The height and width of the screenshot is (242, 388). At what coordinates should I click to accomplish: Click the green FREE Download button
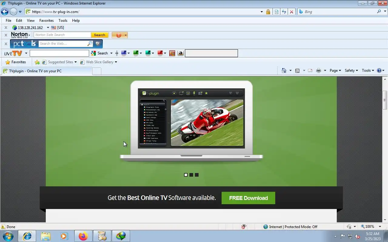[248, 198]
